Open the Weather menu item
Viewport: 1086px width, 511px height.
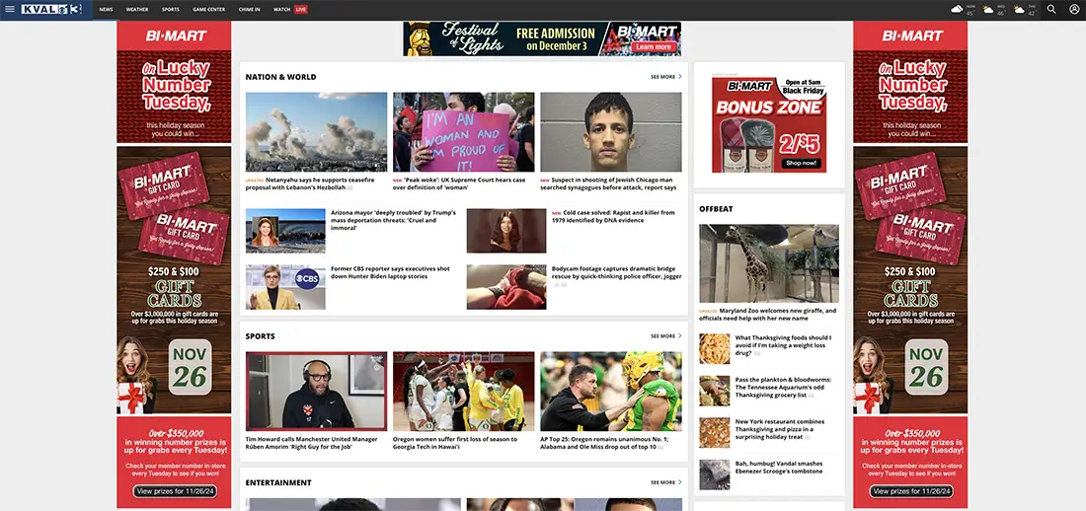(137, 10)
